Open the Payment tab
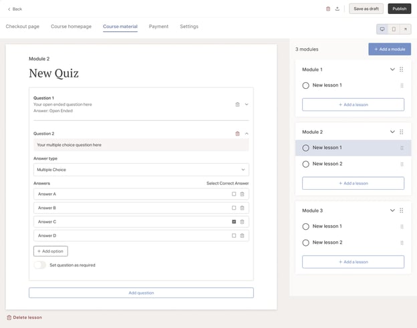This screenshot has width=417, height=328. pyautogui.click(x=158, y=26)
